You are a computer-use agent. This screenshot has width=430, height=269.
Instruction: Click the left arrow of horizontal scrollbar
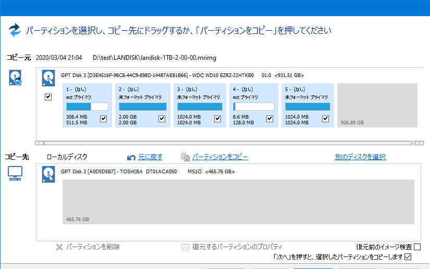click(39, 143)
